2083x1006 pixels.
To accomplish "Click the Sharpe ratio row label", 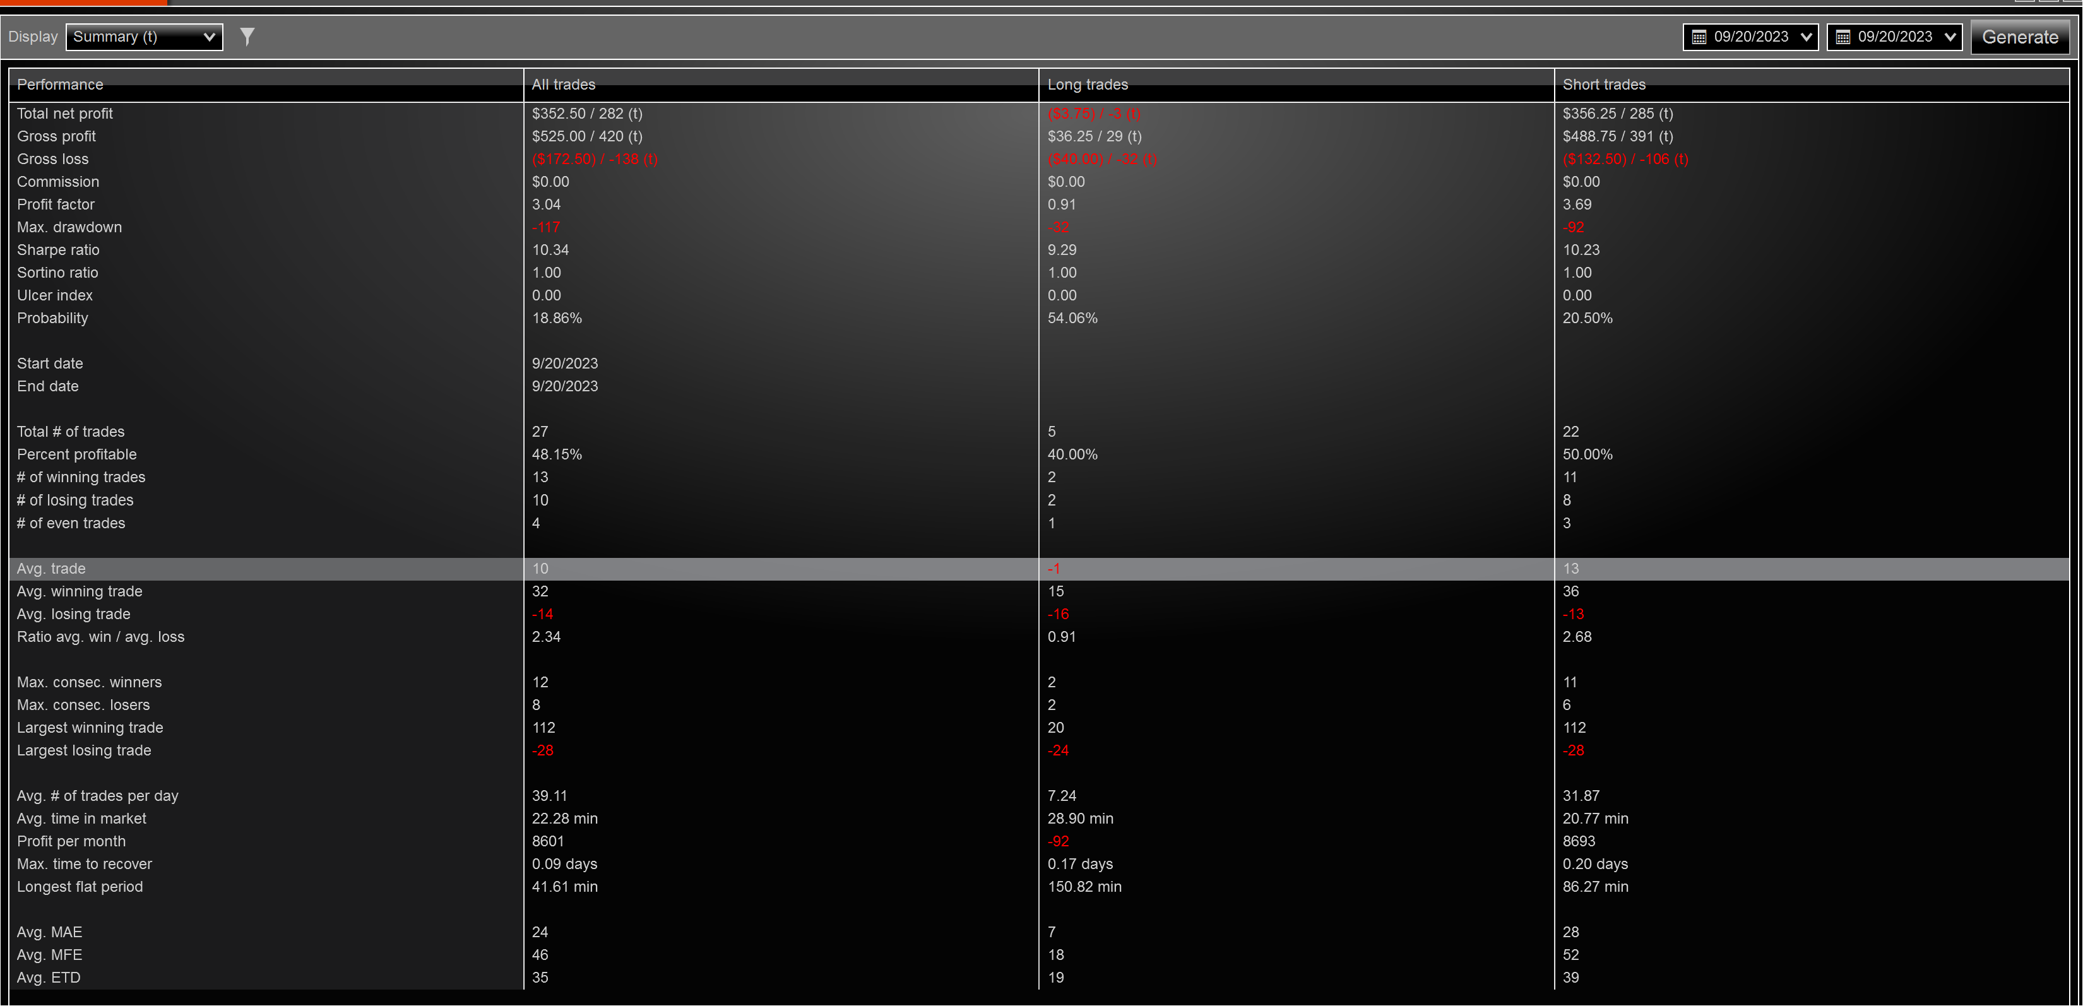I will click(x=58, y=250).
